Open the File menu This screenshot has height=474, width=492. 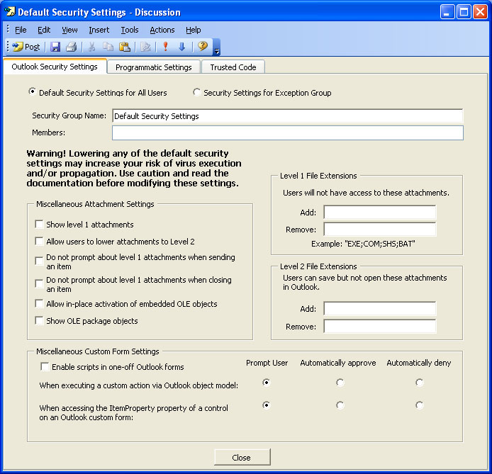click(x=21, y=30)
